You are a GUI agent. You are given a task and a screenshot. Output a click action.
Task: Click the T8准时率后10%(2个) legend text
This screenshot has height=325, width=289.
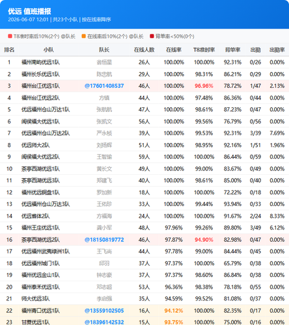coord(44,36)
